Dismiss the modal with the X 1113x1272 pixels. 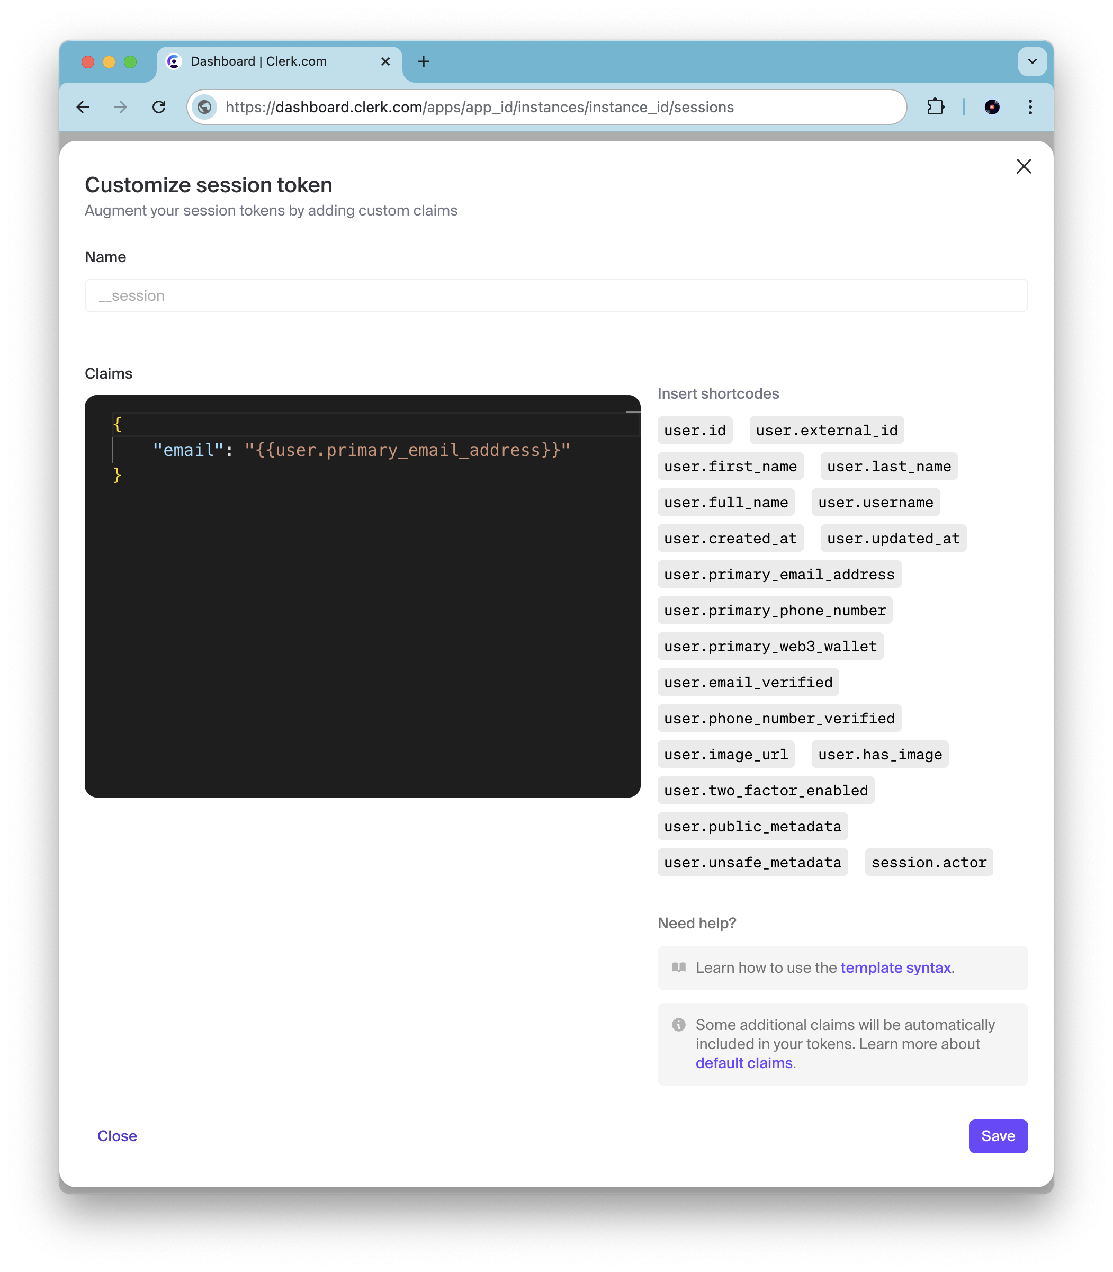[1024, 166]
